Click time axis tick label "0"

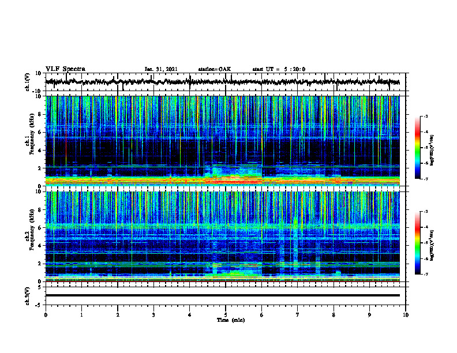46,315
